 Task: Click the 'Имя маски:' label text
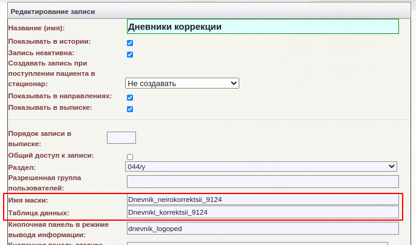tap(28, 200)
